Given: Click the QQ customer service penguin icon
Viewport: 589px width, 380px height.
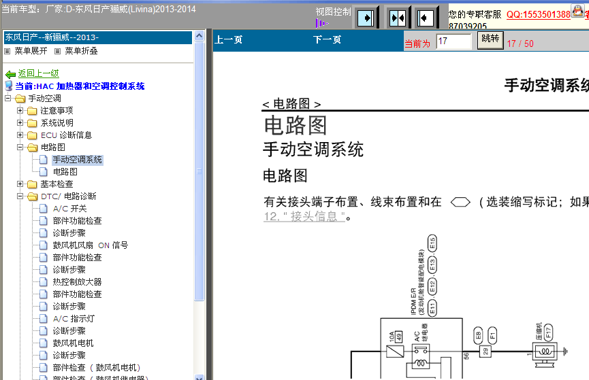Looking at the screenshot, I should click(x=577, y=10).
